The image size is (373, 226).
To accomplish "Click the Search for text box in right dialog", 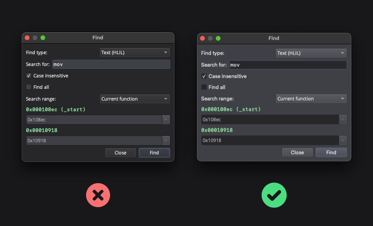I will [287, 65].
